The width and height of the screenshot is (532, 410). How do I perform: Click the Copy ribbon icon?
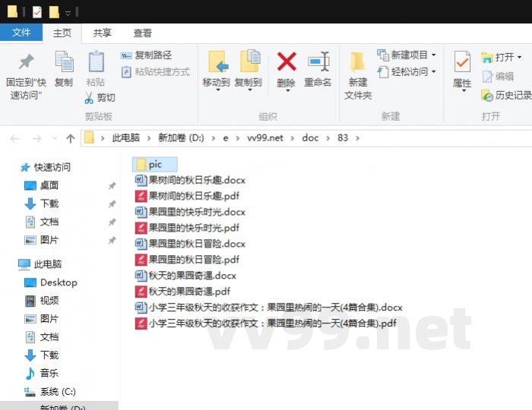(x=64, y=69)
